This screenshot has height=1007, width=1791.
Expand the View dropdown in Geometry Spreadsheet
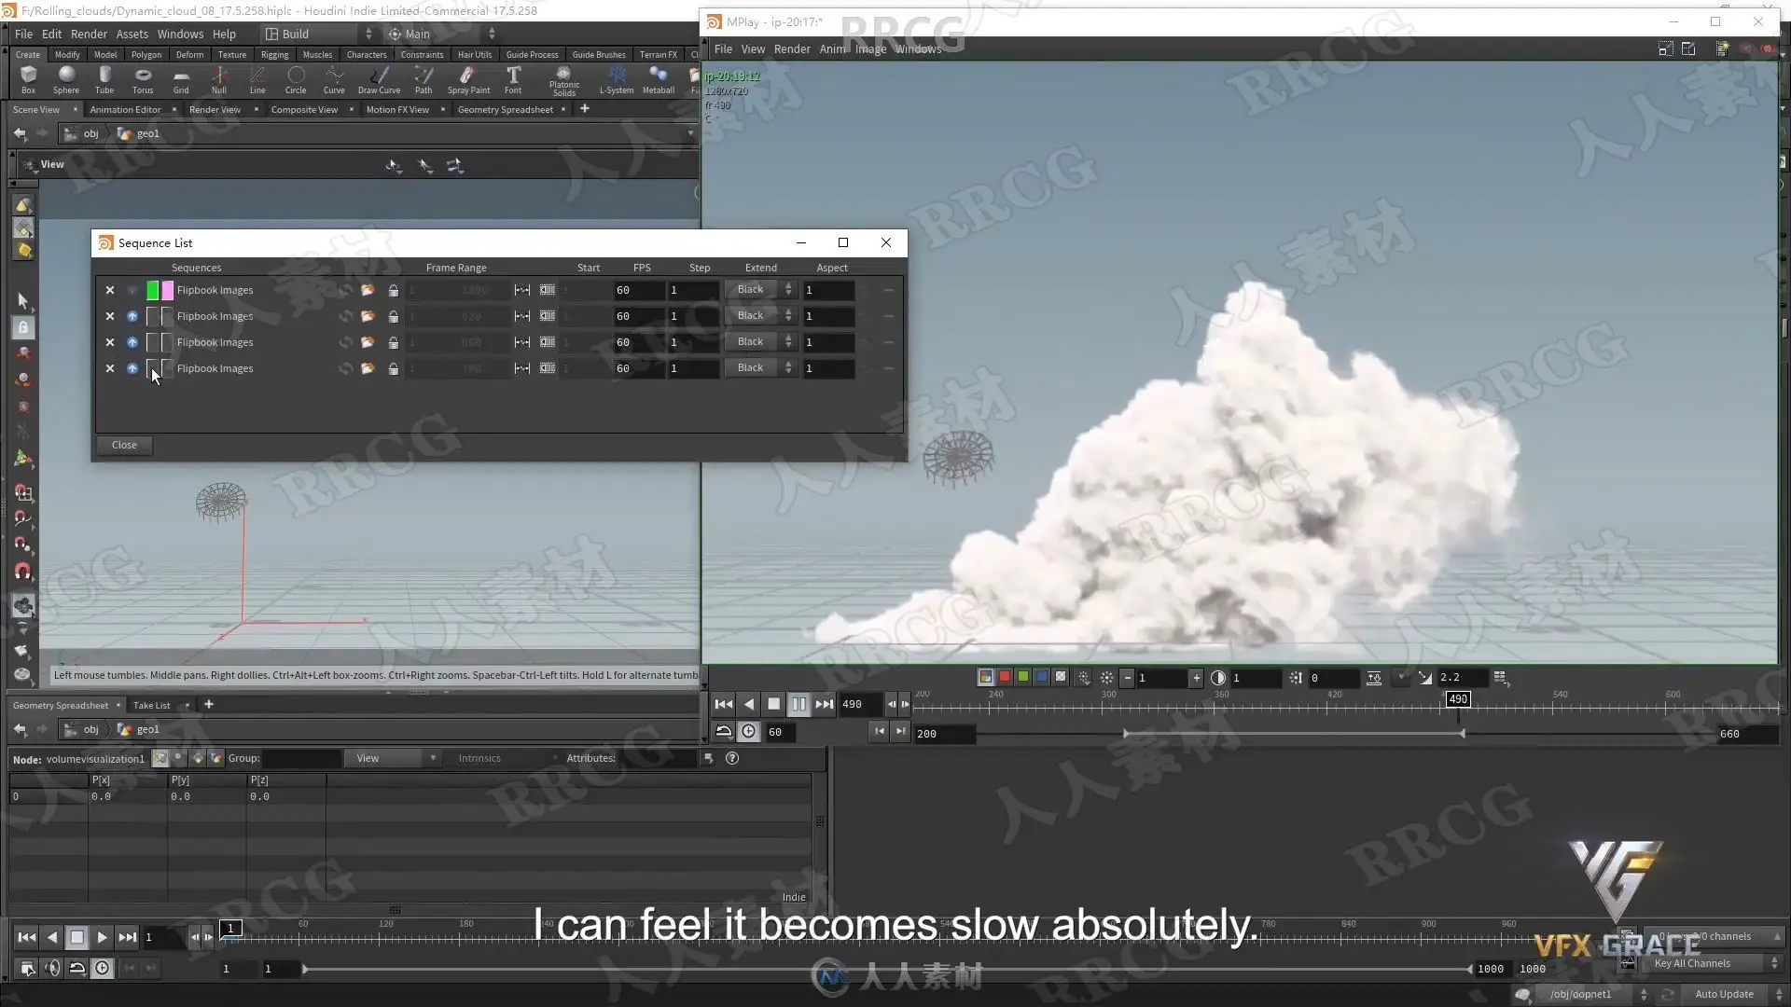pyautogui.click(x=393, y=758)
